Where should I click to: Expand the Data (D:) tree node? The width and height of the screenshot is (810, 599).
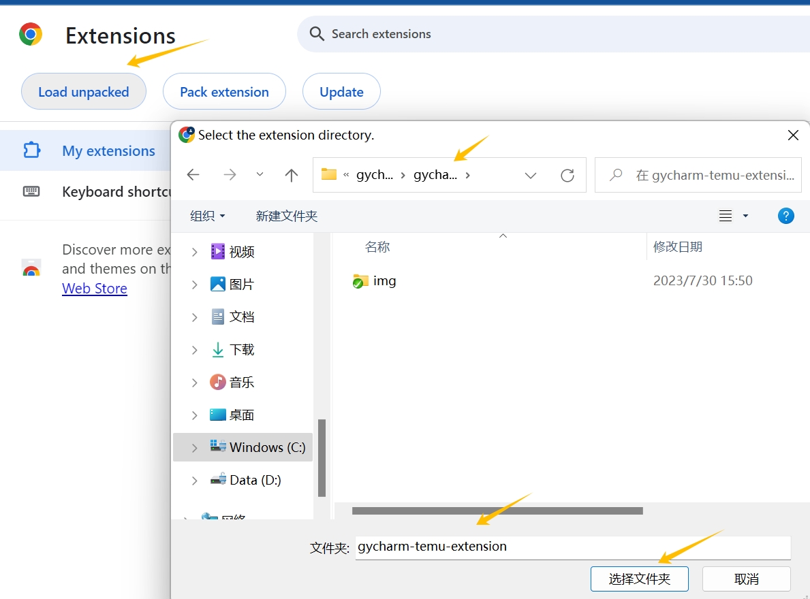(194, 481)
